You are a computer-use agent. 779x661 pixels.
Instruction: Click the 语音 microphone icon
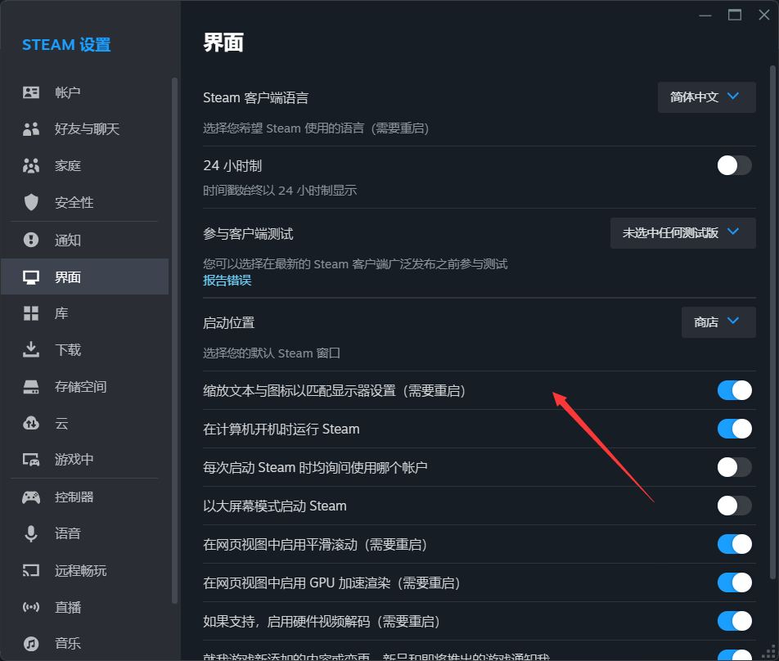point(31,534)
